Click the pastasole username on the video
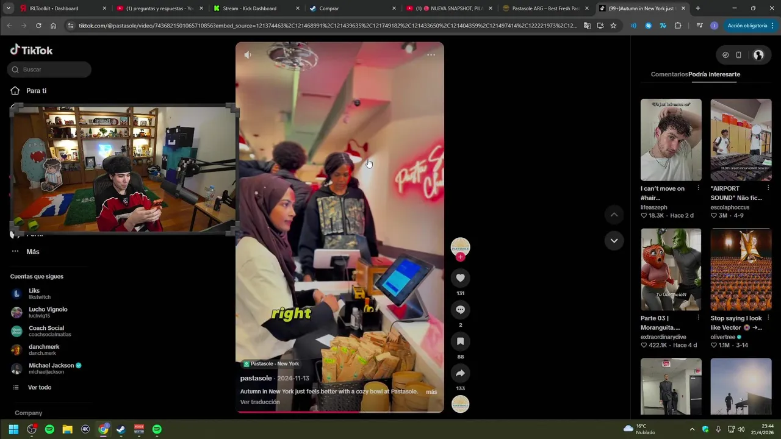The height and width of the screenshot is (439, 781). coord(256,378)
